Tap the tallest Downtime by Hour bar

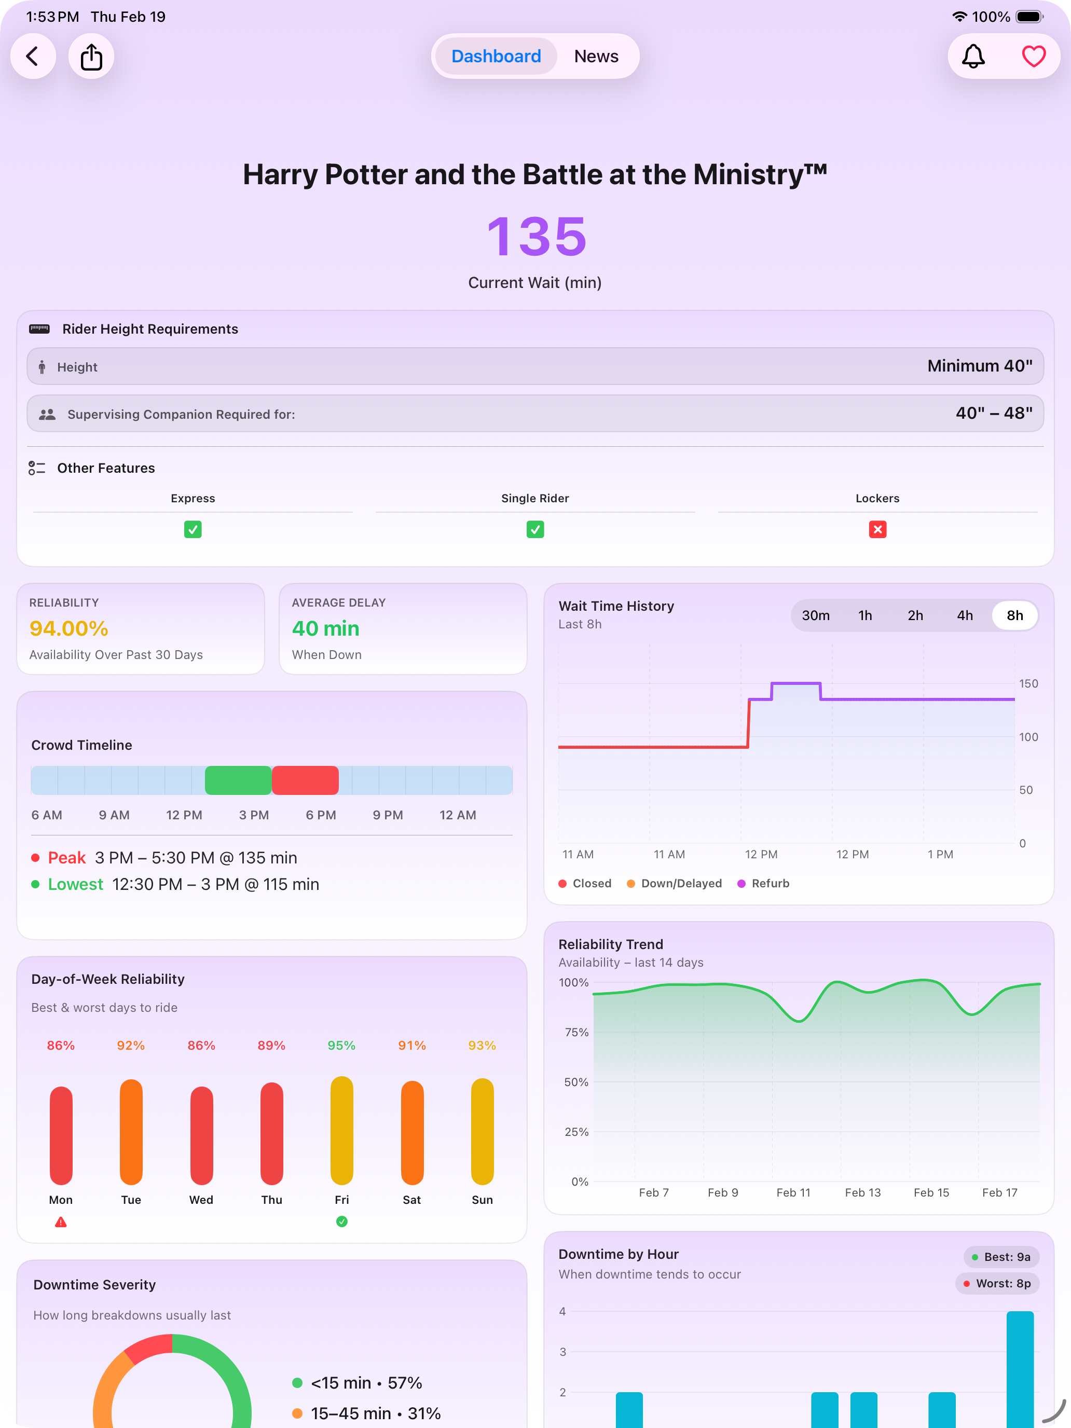pos(1020,1369)
